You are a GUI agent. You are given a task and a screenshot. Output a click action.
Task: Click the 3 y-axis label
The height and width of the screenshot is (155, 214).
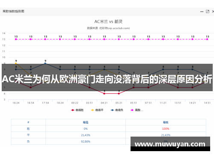click(4, 100)
